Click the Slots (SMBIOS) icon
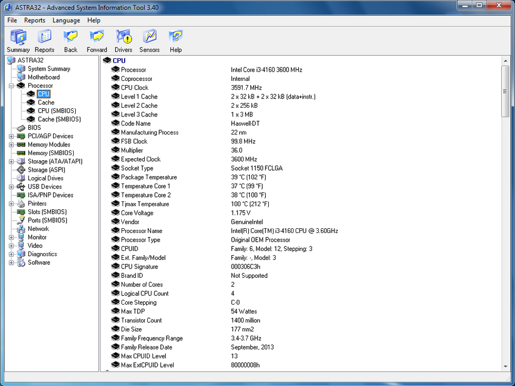515x386 pixels. [x=21, y=212]
